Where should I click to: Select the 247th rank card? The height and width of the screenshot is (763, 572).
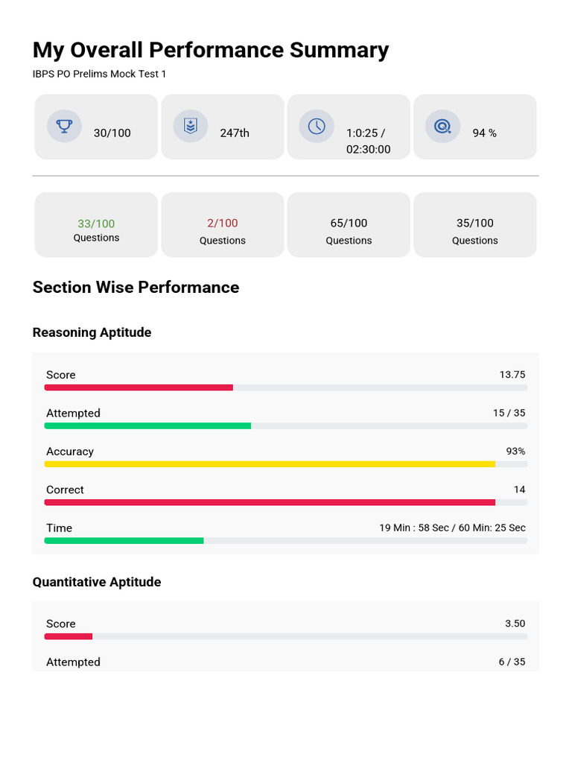(222, 127)
